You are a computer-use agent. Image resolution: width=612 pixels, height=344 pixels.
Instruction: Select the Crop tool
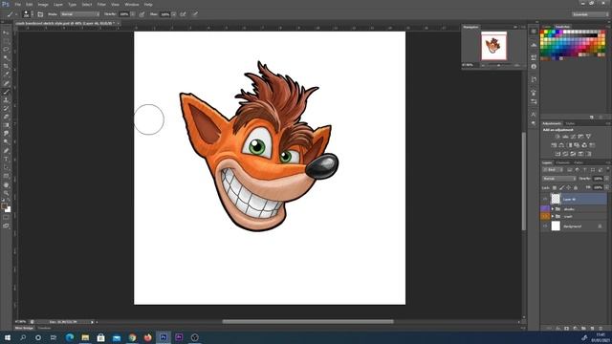(x=6, y=66)
